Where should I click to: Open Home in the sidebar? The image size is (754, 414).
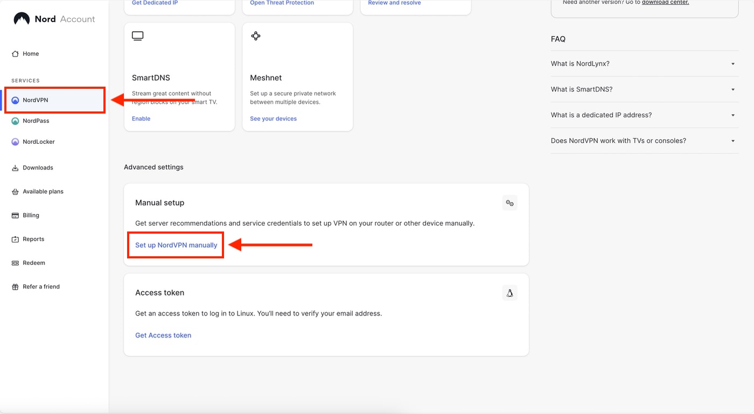point(31,54)
